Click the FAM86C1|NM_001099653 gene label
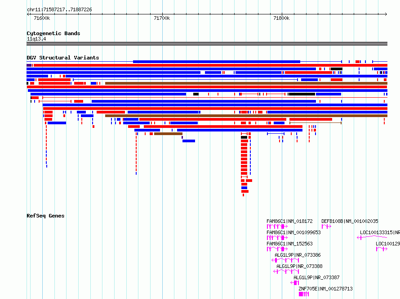The height and width of the screenshot is (299, 400). pos(293,232)
